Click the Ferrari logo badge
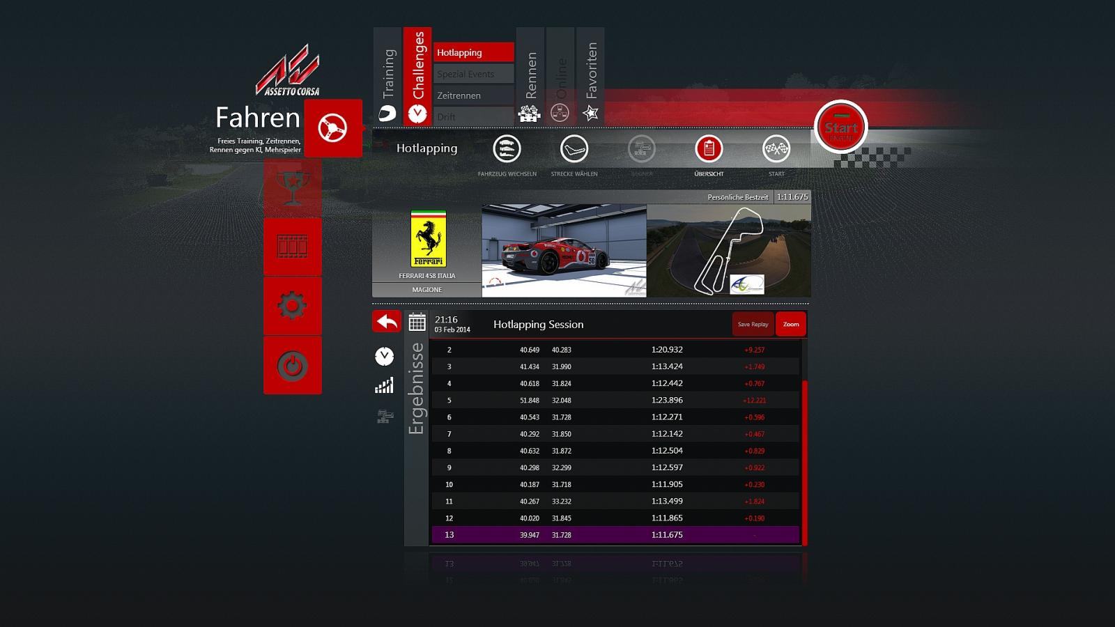Viewport: 1115px width, 627px height. coord(428,239)
